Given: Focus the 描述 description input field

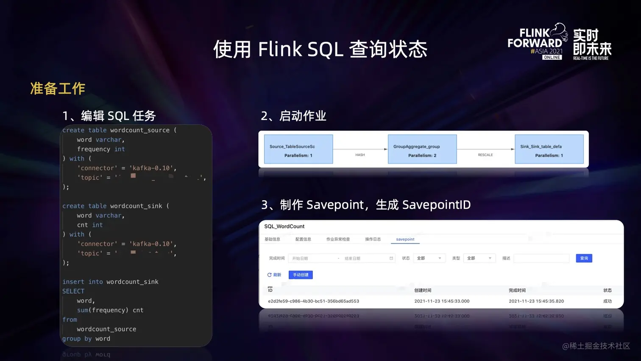Looking at the screenshot, I should (x=541, y=258).
